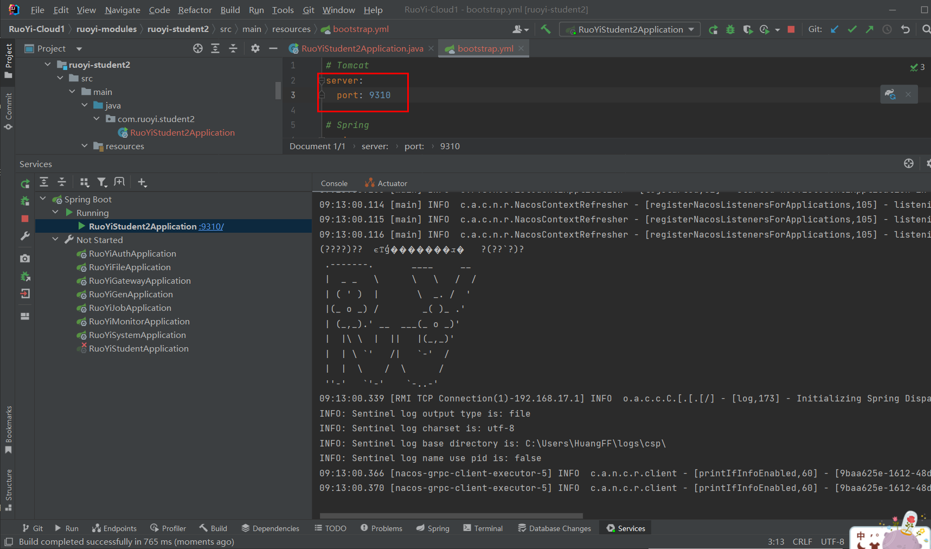The width and height of the screenshot is (931, 549).
Task: Open the File menu
Action: click(x=37, y=10)
